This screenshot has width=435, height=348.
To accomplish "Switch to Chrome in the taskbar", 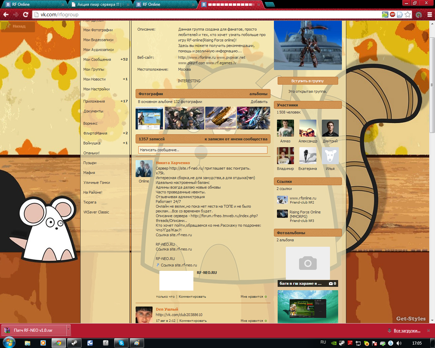I will (x=59, y=343).
